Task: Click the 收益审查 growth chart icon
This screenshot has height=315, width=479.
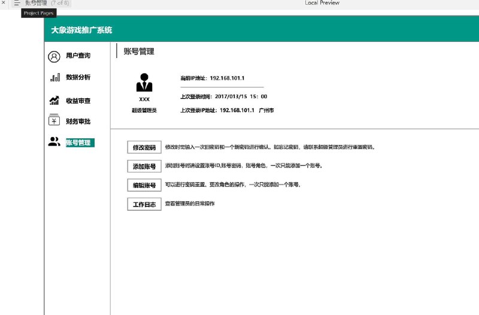Action: (54, 100)
